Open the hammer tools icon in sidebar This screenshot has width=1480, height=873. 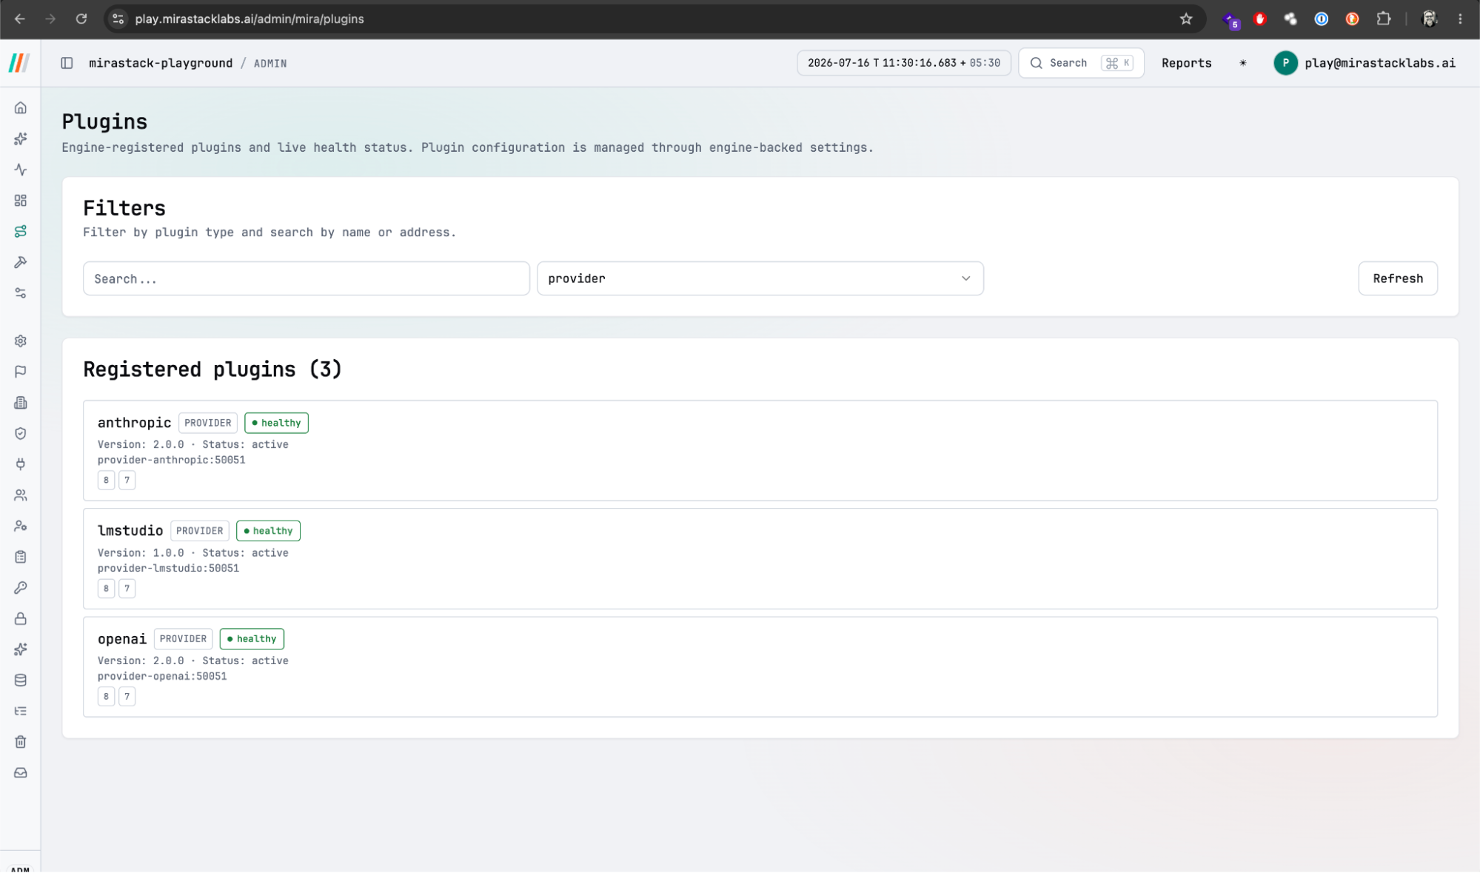pyautogui.click(x=21, y=262)
